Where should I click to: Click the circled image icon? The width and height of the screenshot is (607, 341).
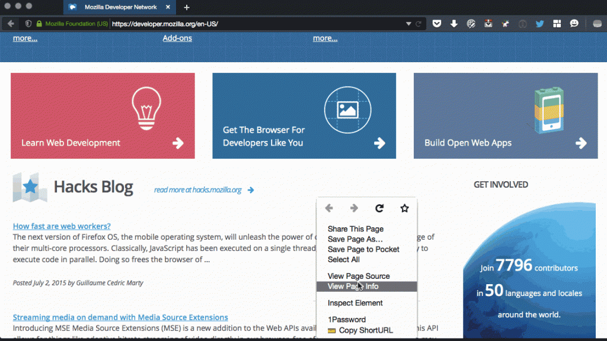(x=347, y=110)
